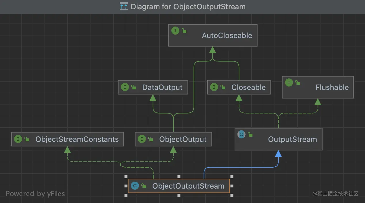Click the public lock icon on ObjectOutputStream
The width and height of the screenshot is (365, 203).
(x=143, y=186)
